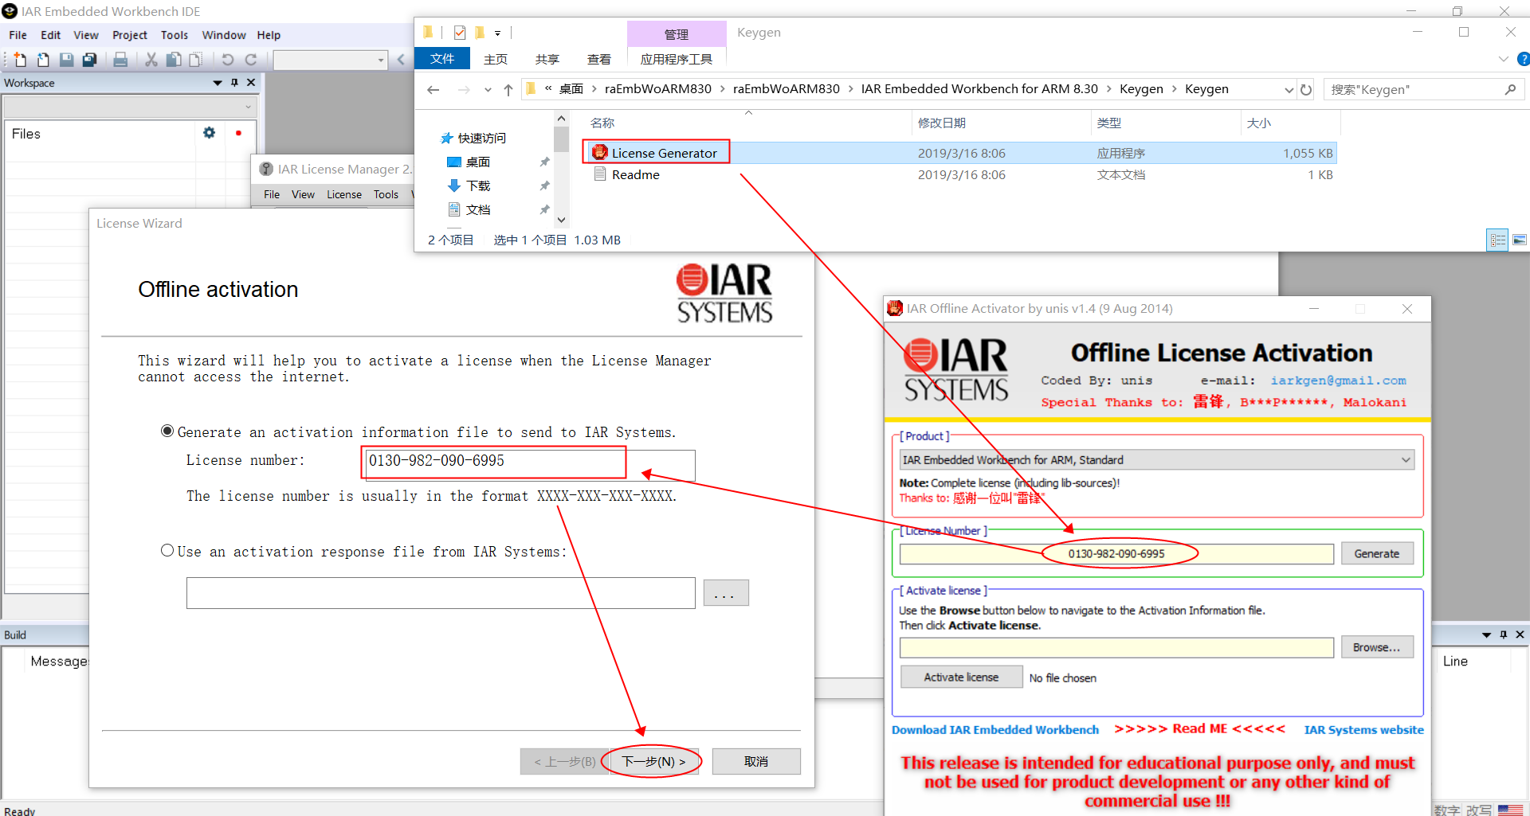Click 下一步(N) next button in License Wizard
The width and height of the screenshot is (1530, 816).
(x=653, y=761)
